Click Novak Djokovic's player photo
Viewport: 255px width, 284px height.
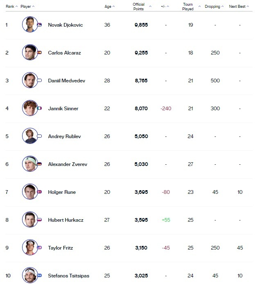point(29,25)
